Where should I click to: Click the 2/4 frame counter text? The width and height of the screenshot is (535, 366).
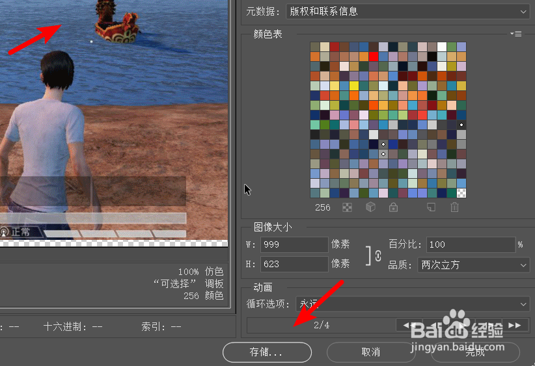pos(322,325)
